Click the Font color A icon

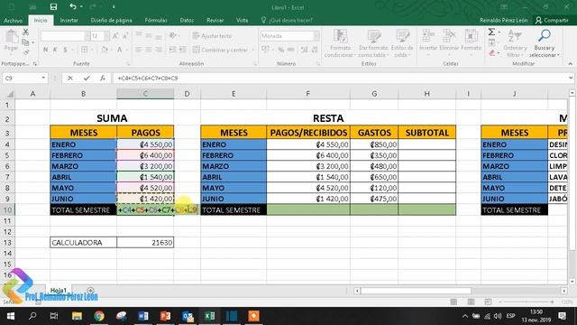120,50
